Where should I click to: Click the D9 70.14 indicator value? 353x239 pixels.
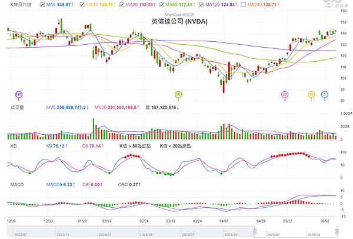point(93,146)
